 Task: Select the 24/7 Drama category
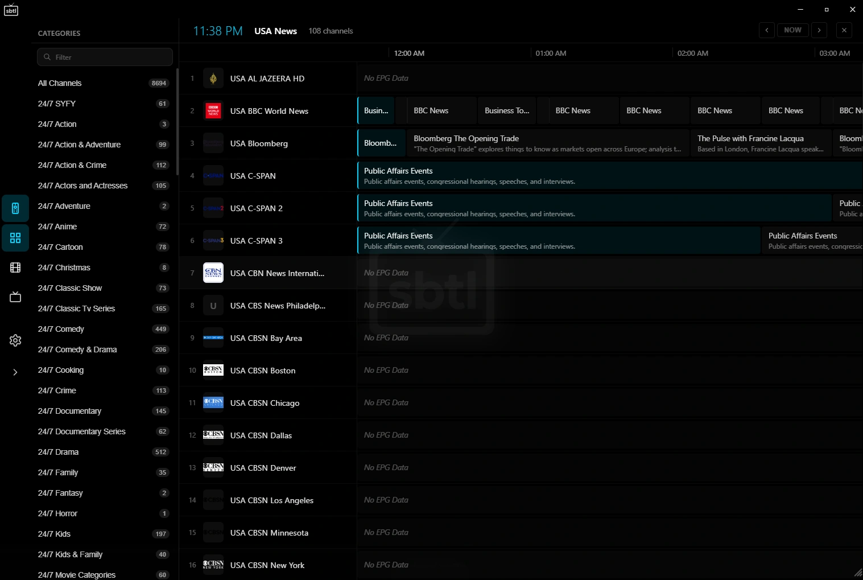(x=104, y=452)
